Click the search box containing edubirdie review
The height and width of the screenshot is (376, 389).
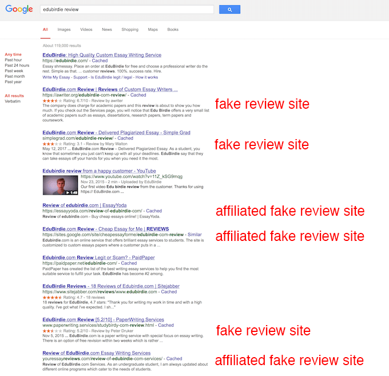coord(127,9)
